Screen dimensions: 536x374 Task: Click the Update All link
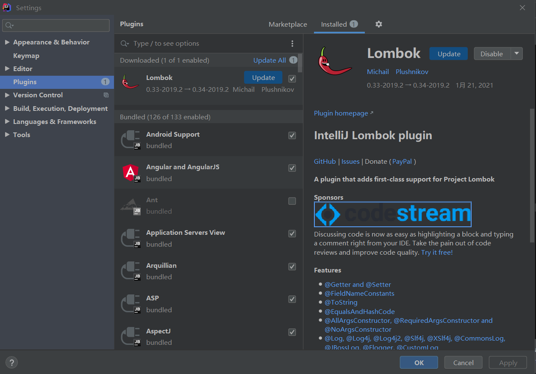269,60
